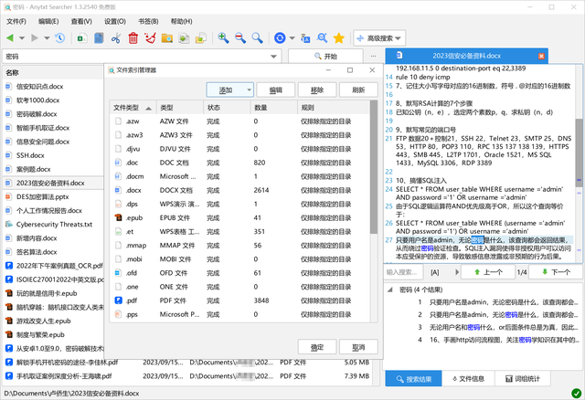Open the 高级搜索 advanced search dropdown

[379, 38]
